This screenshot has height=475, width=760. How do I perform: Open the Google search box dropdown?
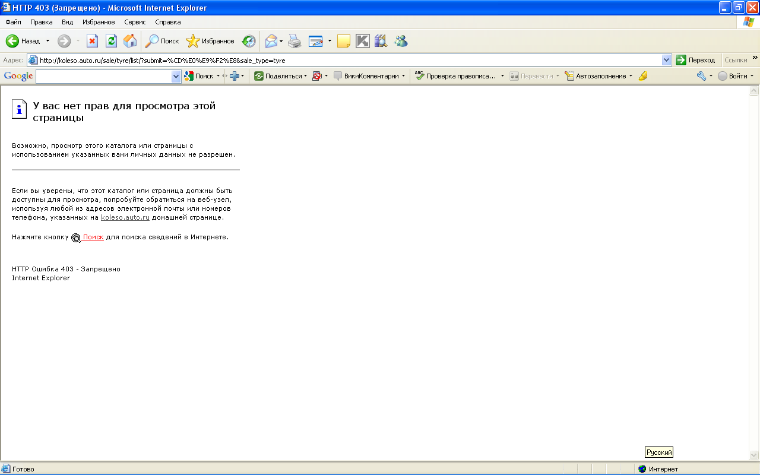(x=176, y=76)
